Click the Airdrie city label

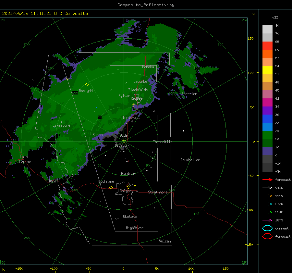(128, 173)
